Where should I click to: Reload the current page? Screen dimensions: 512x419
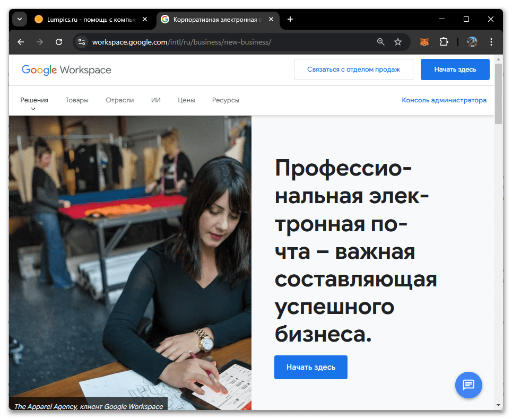point(59,42)
